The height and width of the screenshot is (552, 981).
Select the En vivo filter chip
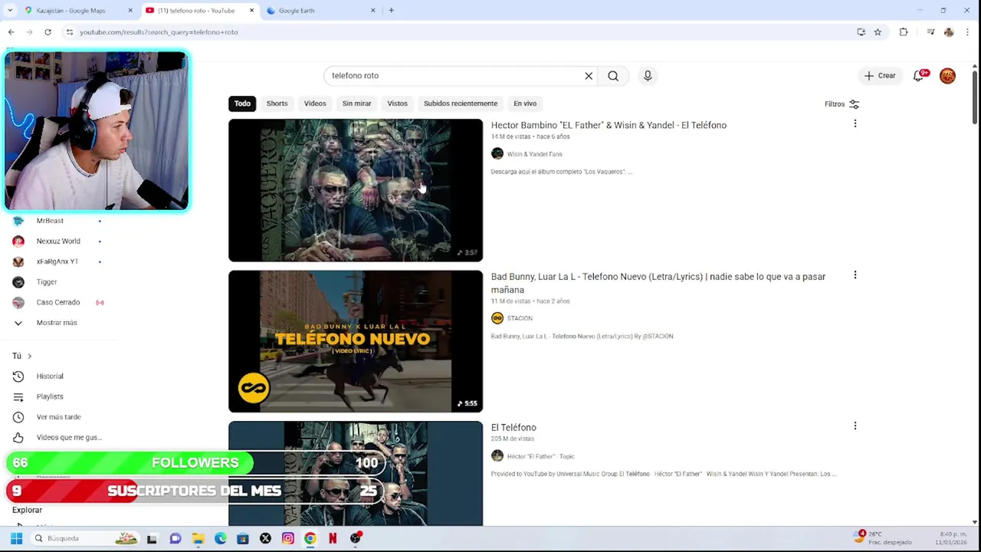[525, 103]
